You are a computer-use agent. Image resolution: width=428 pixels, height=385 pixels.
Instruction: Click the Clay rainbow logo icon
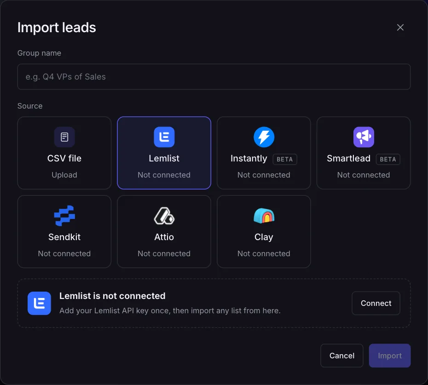pyautogui.click(x=264, y=216)
